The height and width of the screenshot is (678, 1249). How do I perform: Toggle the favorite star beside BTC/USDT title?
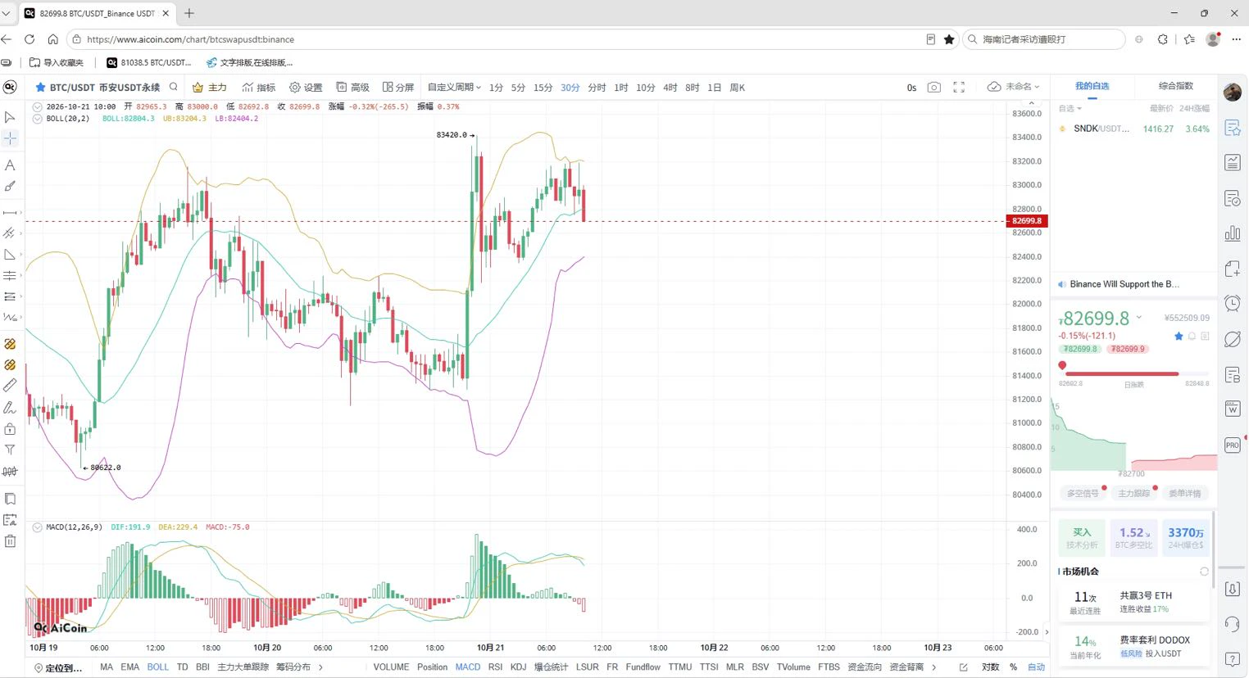40,87
